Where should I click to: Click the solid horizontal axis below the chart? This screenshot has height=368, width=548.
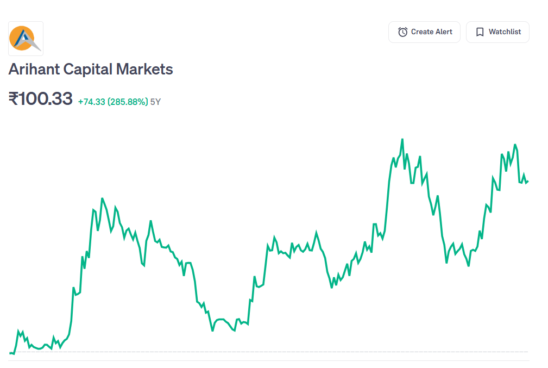point(272,360)
